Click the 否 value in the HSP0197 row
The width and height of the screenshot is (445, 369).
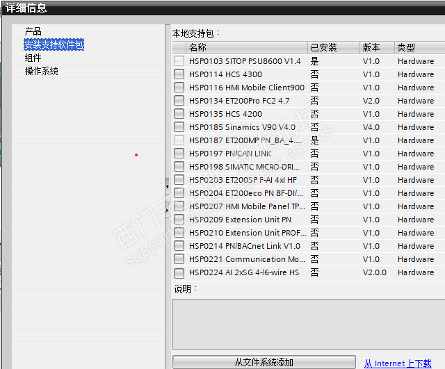coord(314,154)
